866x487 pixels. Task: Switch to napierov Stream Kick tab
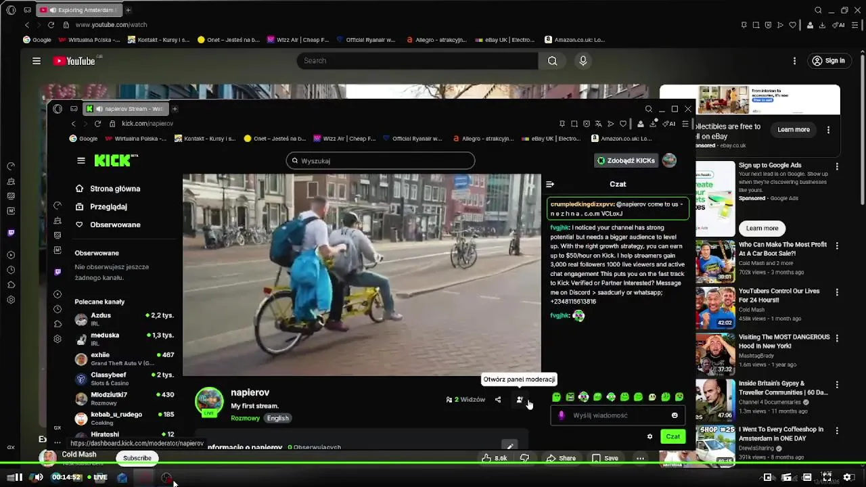point(125,109)
